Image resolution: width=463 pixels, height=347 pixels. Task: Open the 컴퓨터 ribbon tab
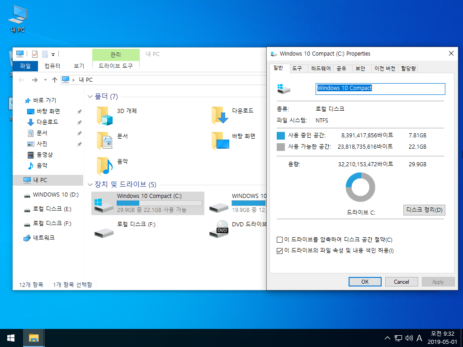(x=52, y=66)
